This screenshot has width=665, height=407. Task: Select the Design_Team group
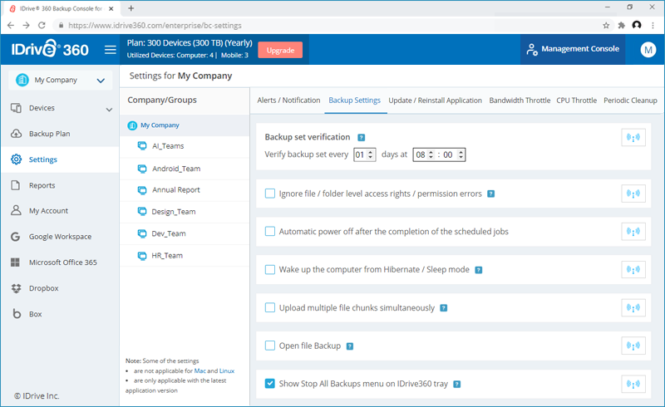click(x=173, y=212)
